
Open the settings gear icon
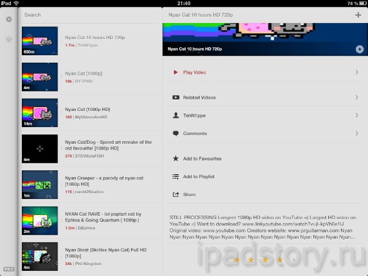pos(9,19)
